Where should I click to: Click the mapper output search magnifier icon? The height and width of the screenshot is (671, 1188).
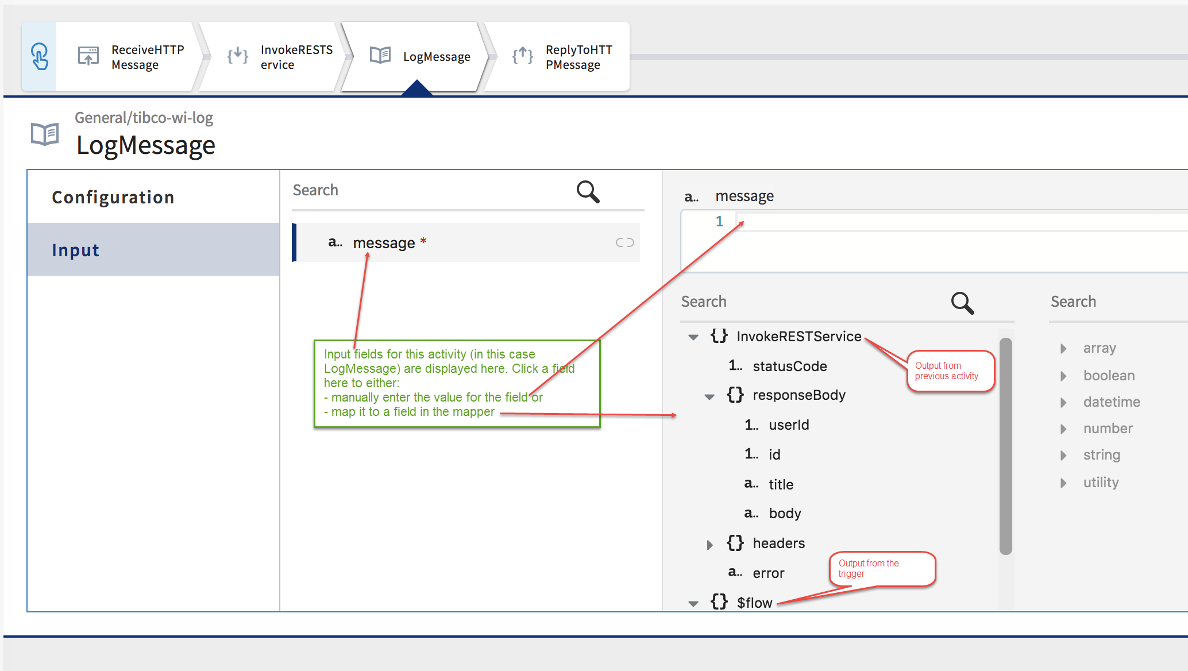tap(962, 303)
